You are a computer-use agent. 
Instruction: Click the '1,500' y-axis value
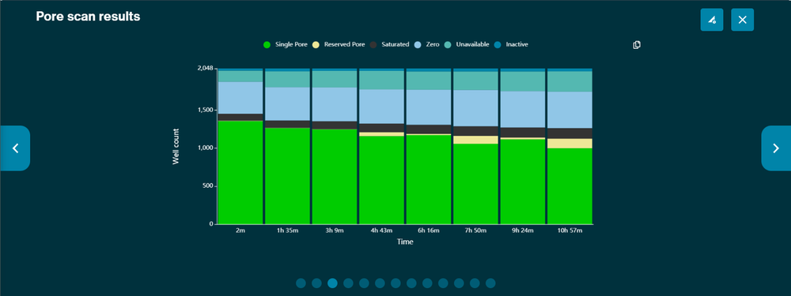(x=206, y=111)
